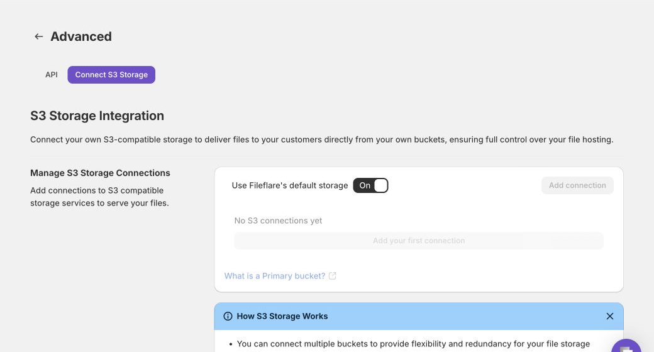The image size is (654, 352).
Task: Click the S3 Storage Integration heading
Action: click(x=97, y=116)
